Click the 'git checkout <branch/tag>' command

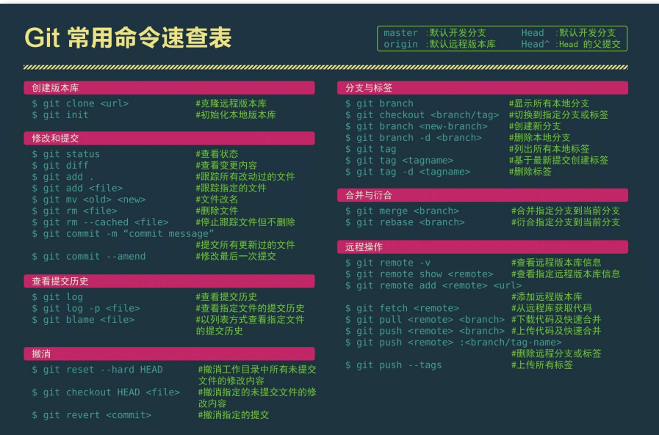(422, 115)
